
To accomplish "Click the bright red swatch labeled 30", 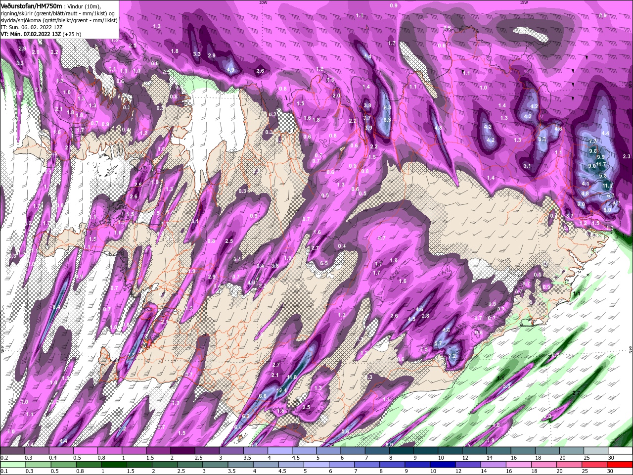I will point(620,465).
